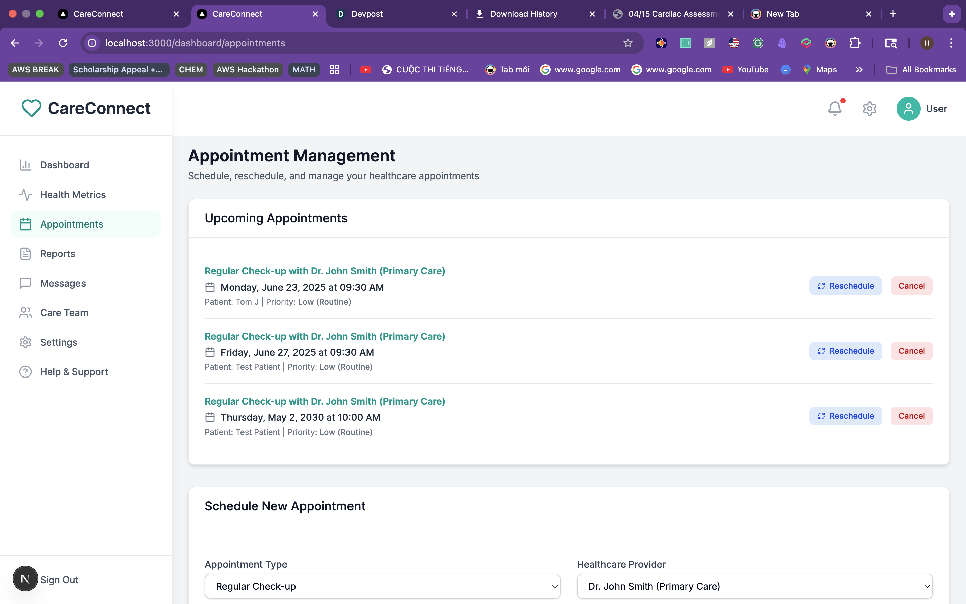Image resolution: width=966 pixels, height=604 pixels.
Task: Open the notifications bell icon
Action: point(834,109)
